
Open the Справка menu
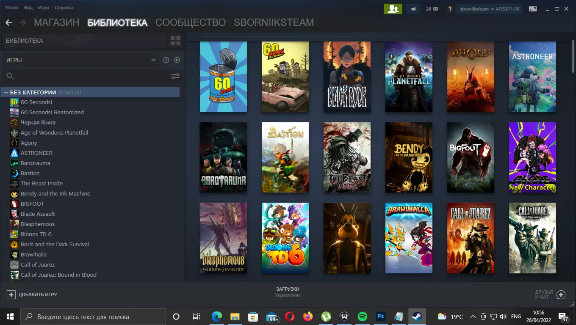(64, 8)
